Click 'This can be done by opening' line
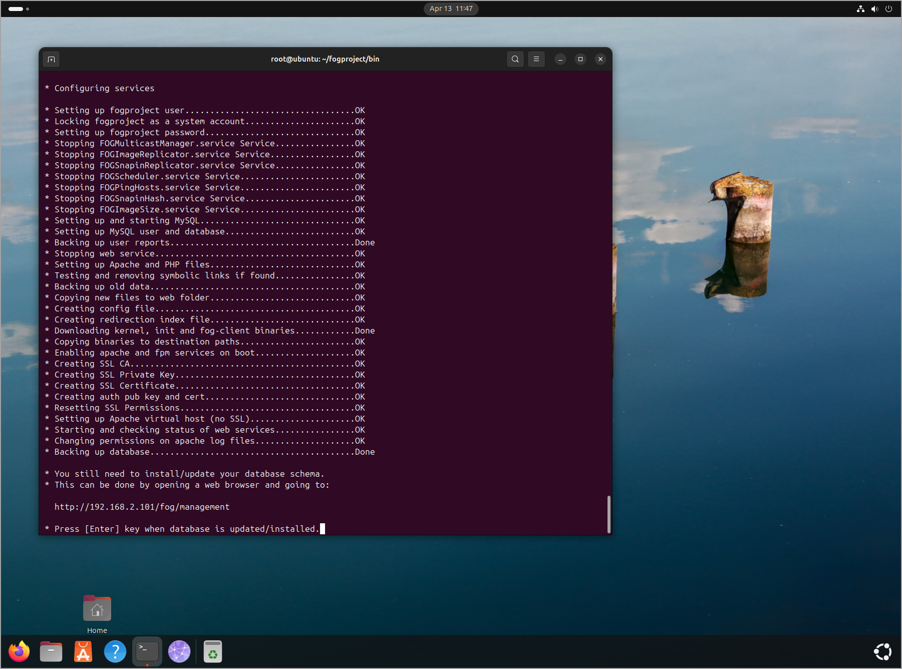This screenshot has width=902, height=669. pos(187,485)
